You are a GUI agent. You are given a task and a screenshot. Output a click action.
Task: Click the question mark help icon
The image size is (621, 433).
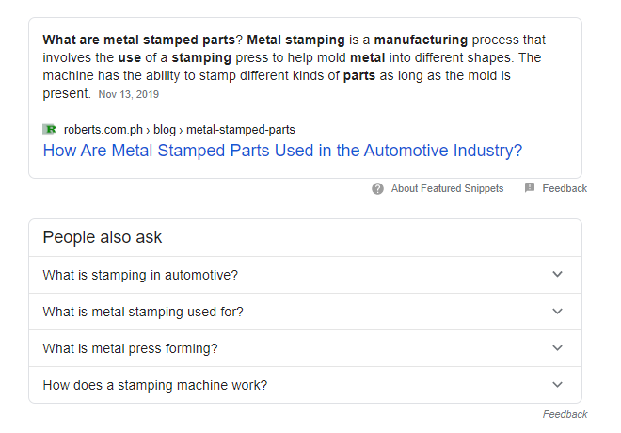click(378, 188)
